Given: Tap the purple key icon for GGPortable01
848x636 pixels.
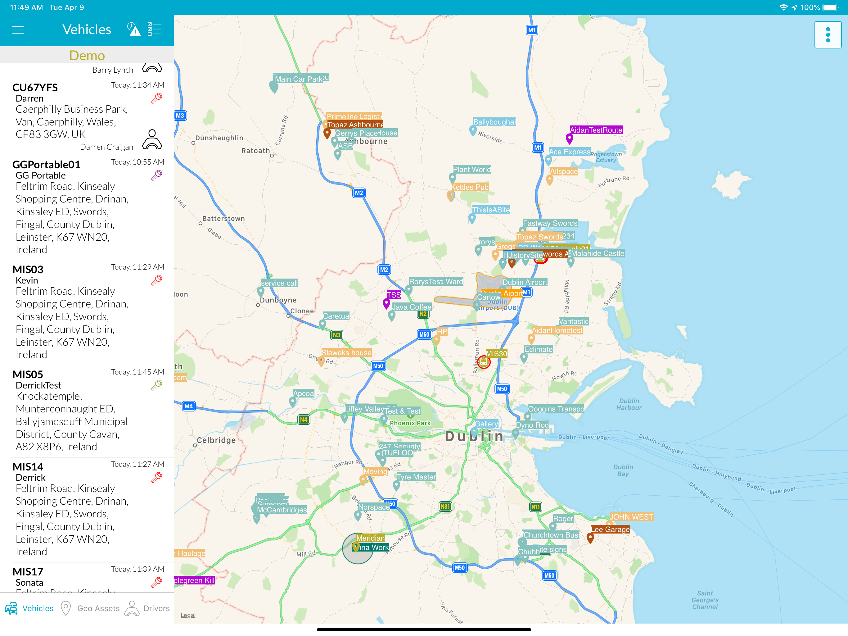Looking at the screenshot, I should click(156, 175).
